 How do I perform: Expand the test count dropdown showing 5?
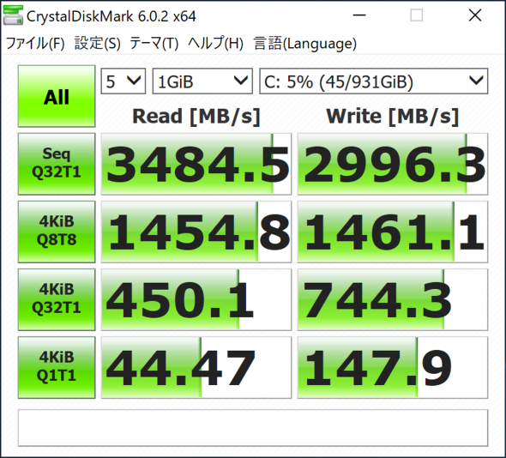(x=123, y=81)
